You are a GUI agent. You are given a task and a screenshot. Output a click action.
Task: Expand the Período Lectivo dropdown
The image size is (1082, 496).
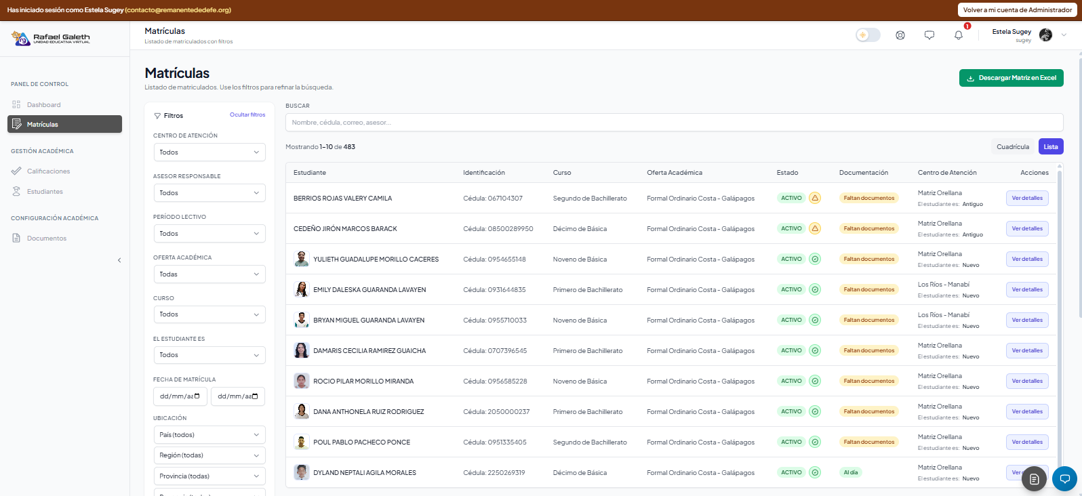tap(209, 234)
